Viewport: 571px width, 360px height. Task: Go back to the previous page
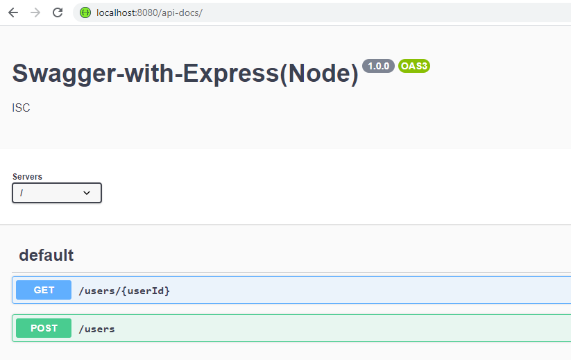[13, 12]
